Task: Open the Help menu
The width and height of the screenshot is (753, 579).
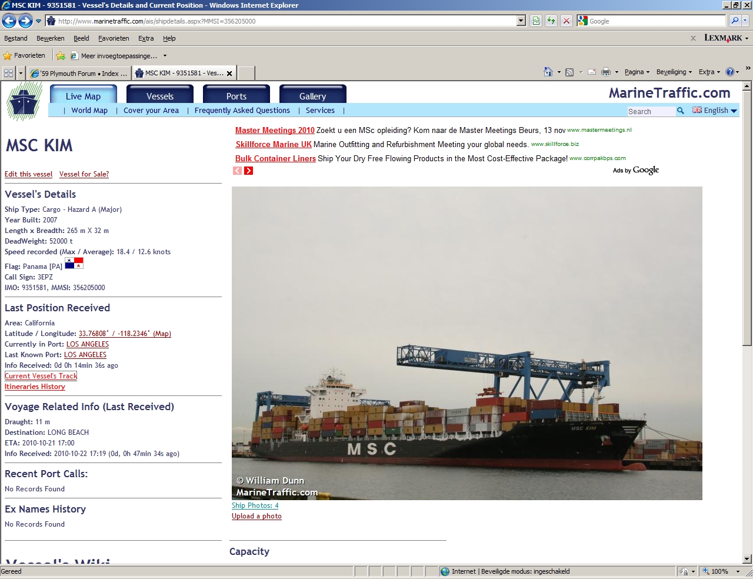Action: point(169,38)
